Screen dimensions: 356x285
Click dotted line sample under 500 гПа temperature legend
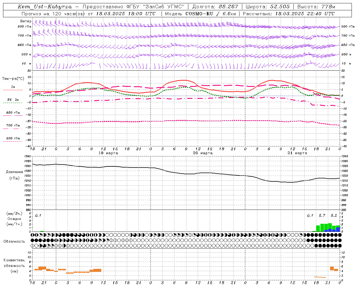[12, 142]
